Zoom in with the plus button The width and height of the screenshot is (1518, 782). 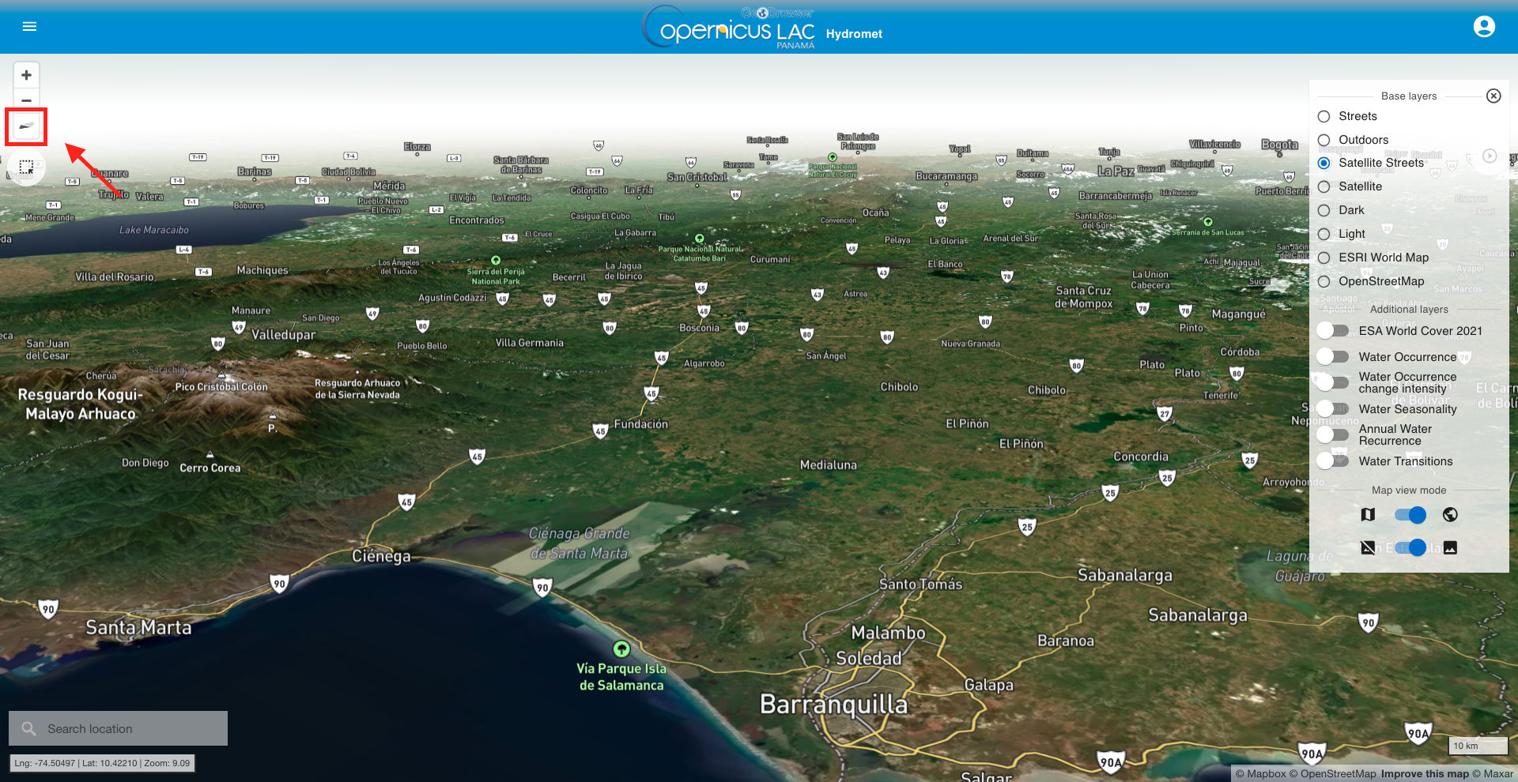(x=26, y=75)
